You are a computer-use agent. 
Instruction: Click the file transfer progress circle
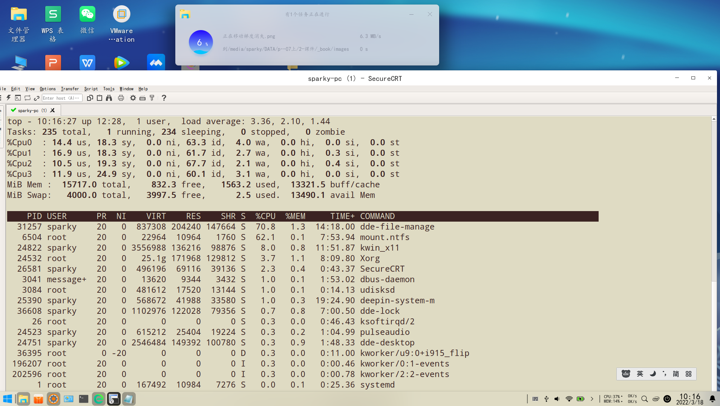click(201, 42)
